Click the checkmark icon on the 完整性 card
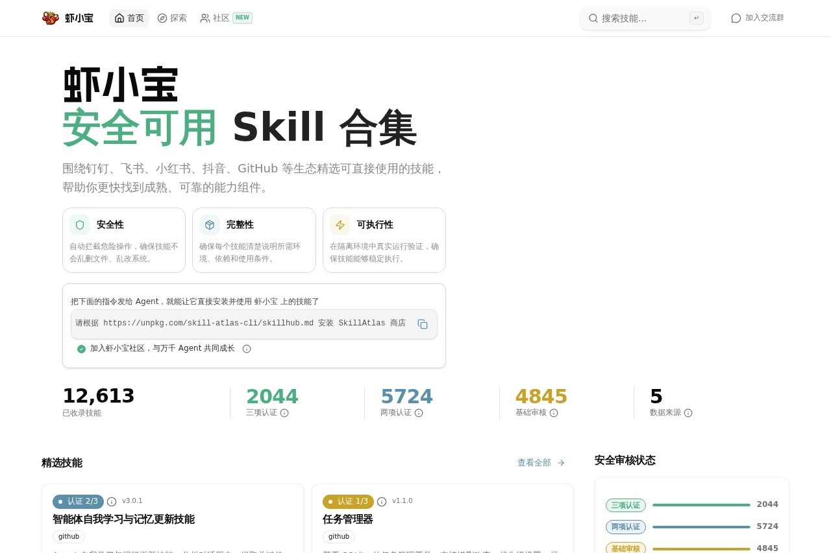 coord(210,225)
